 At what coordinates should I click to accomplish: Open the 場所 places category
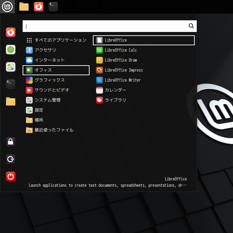click(x=56, y=120)
